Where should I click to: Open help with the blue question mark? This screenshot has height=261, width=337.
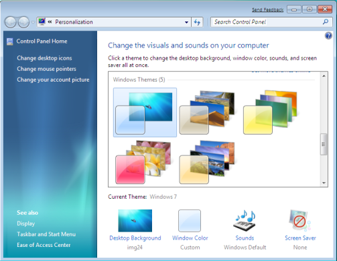[x=328, y=35]
